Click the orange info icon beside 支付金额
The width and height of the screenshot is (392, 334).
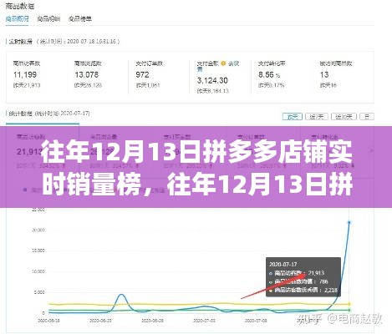[223, 63]
